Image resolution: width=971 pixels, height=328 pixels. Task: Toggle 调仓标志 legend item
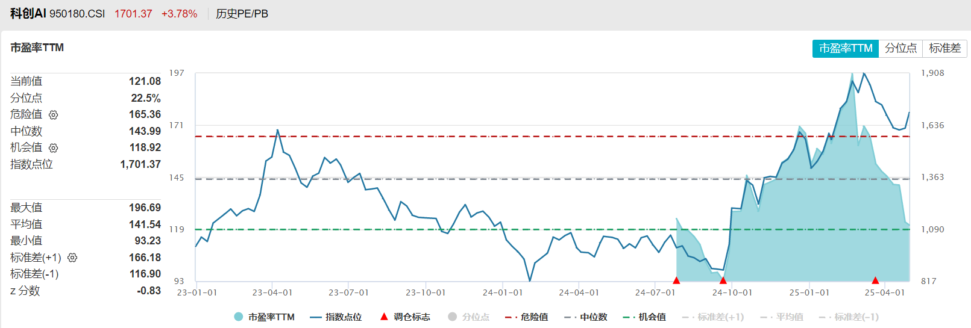[405, 317]
